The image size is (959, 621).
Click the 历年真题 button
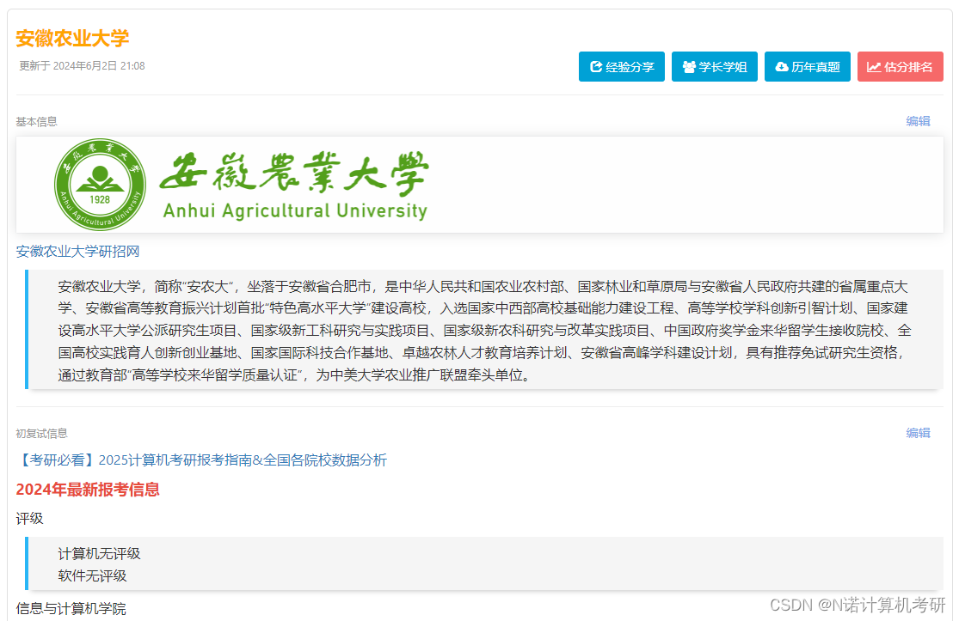[x=808, y=66]
